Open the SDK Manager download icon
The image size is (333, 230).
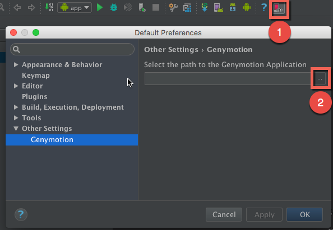pos(233,7)
